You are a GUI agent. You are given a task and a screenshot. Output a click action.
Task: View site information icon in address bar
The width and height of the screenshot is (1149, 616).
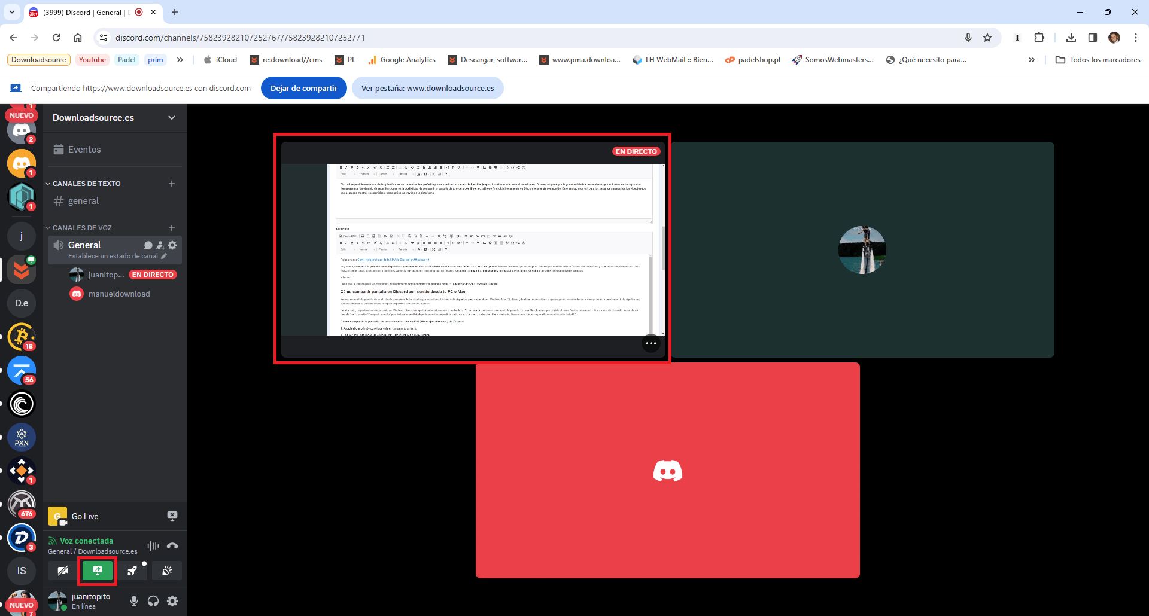point(104,38)
